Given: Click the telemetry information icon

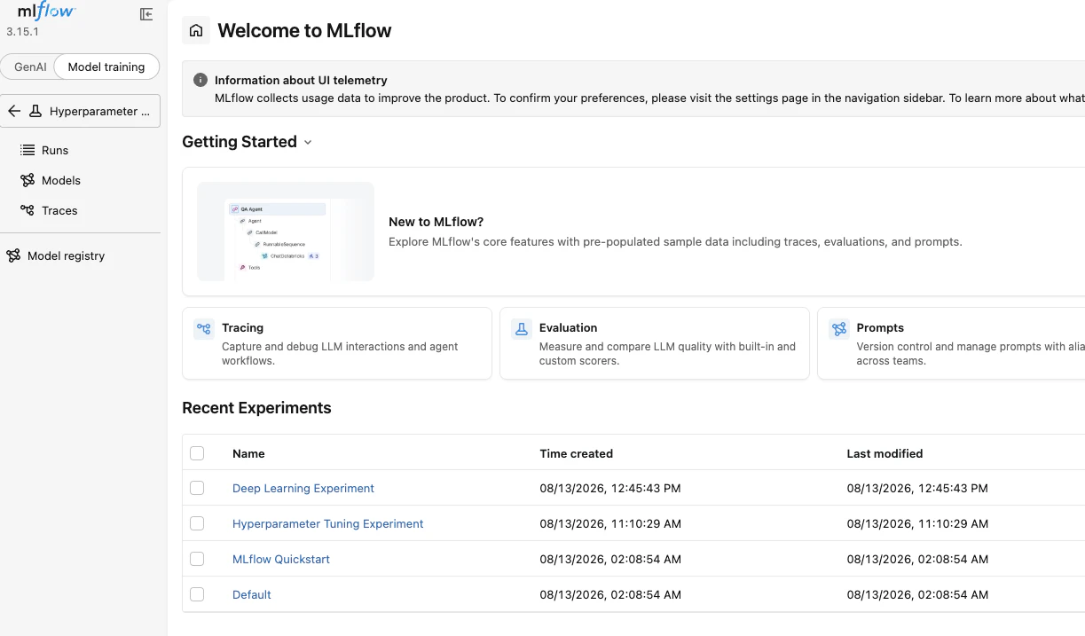Looking at the screenshot, I should 200,80.
